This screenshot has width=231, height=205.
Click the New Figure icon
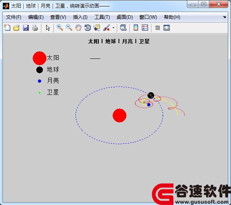7,28
